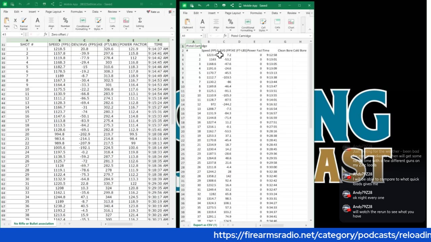The height and width of the screenshot is (242, 431).
Task: Select SPEED (FPS) header cell in left window
Action: click(x=59, y=44)
